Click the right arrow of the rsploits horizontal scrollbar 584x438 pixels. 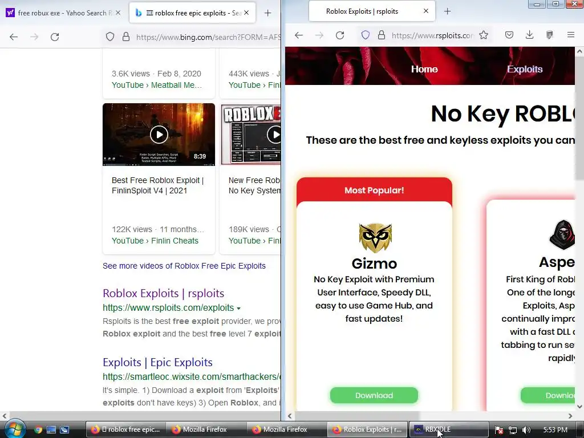[x=570, y=416]
